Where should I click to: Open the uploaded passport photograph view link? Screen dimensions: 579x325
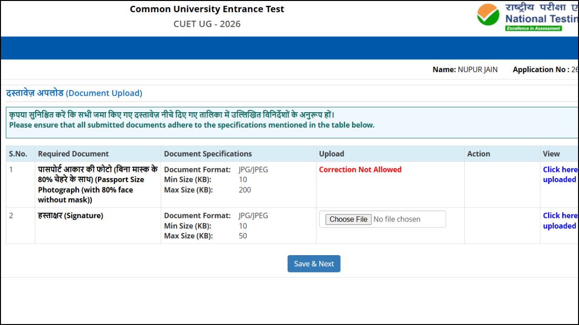point(560,174)
